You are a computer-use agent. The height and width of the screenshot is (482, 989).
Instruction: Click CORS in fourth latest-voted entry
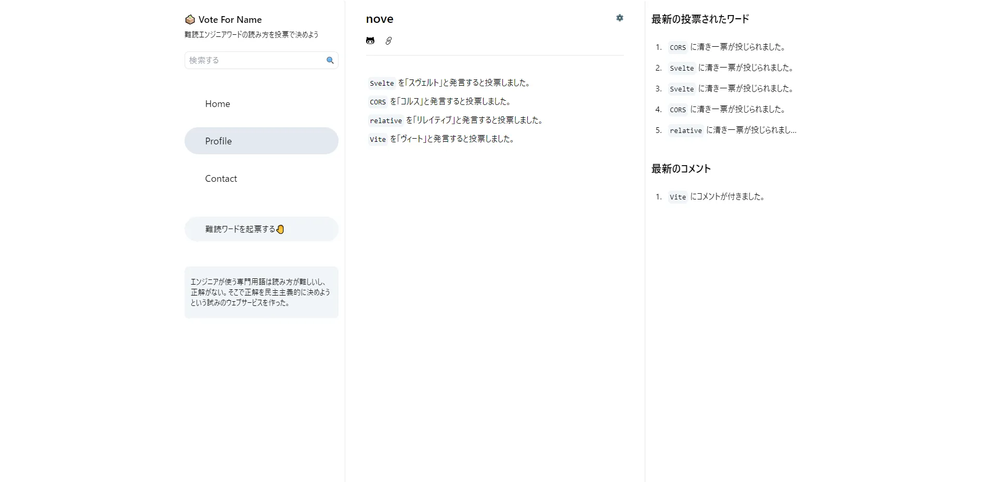point(678,110)
